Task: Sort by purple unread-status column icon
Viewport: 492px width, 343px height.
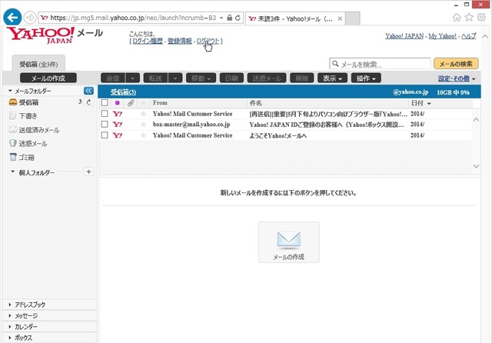Action: coord(118,102)
